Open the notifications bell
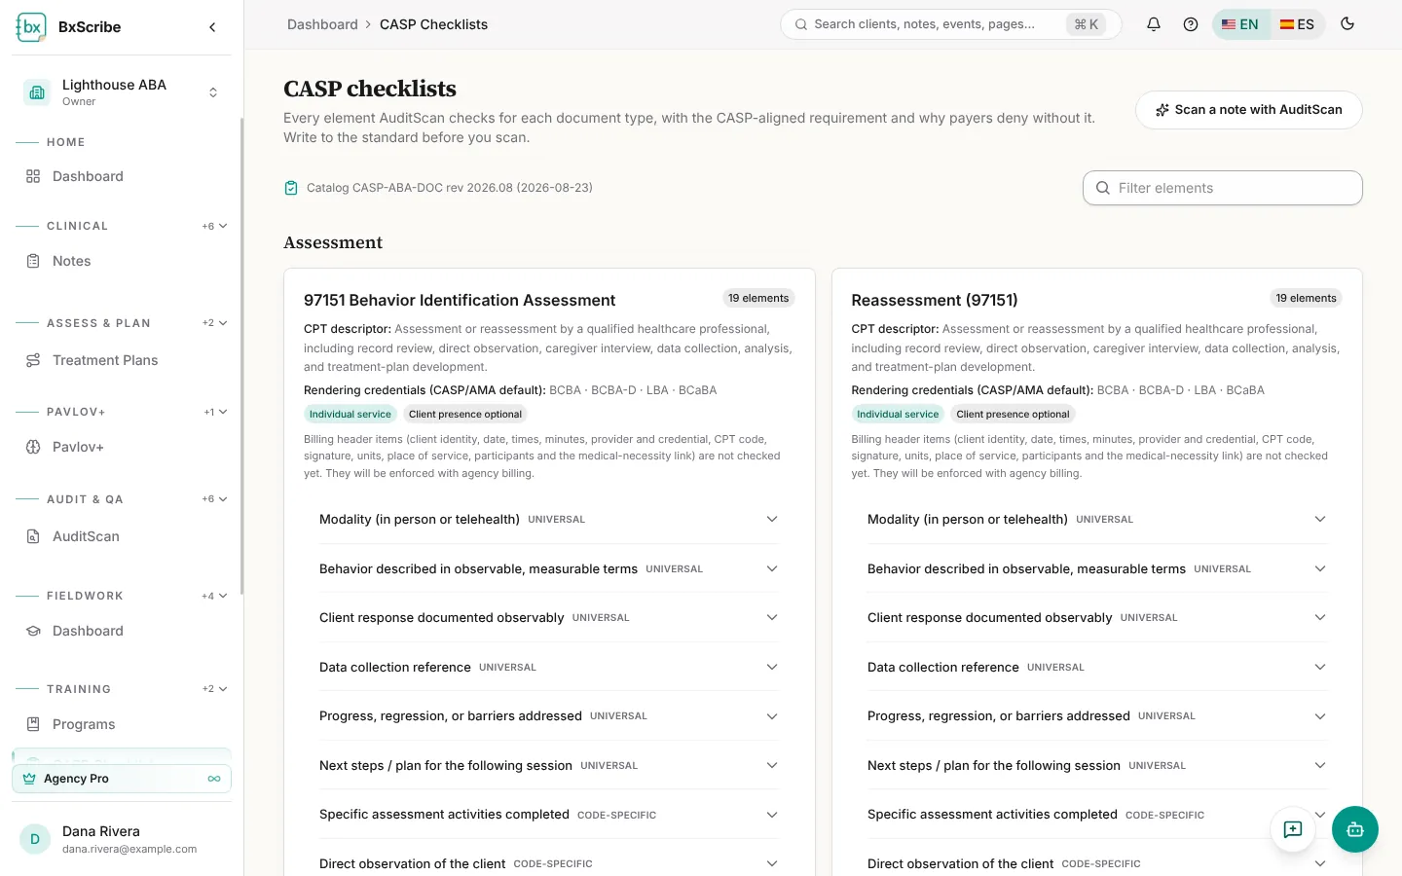1402x876 pixels. [x=1154, y=24]
